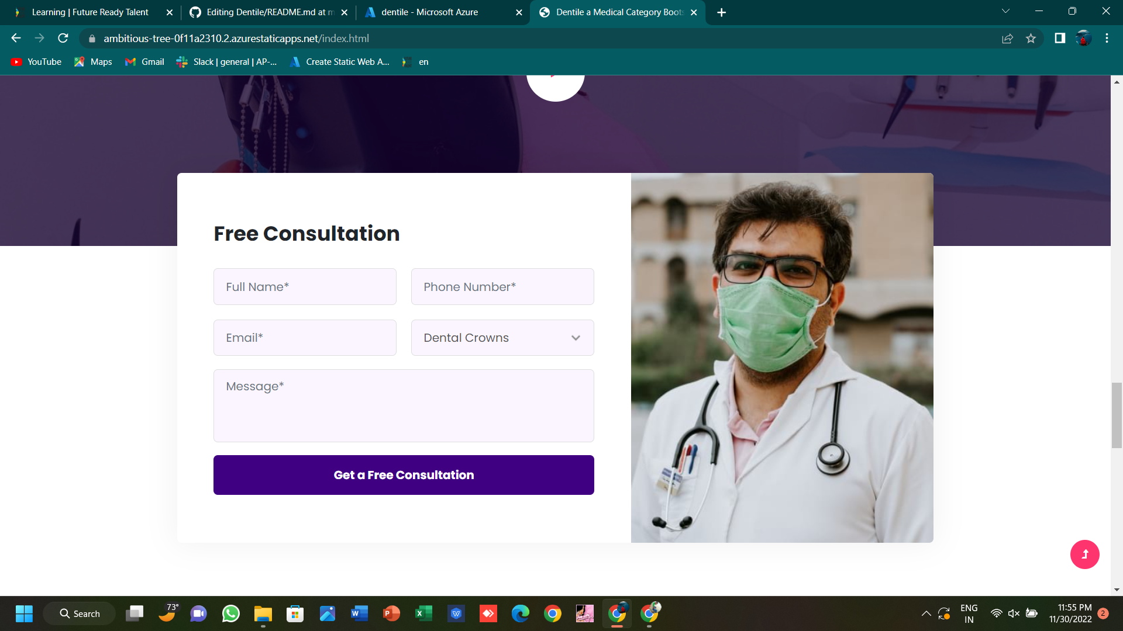1123x631 pixels.
Task: Open the browser tab search chevron
Action: pyautogui.click(x=1005, y=11)
